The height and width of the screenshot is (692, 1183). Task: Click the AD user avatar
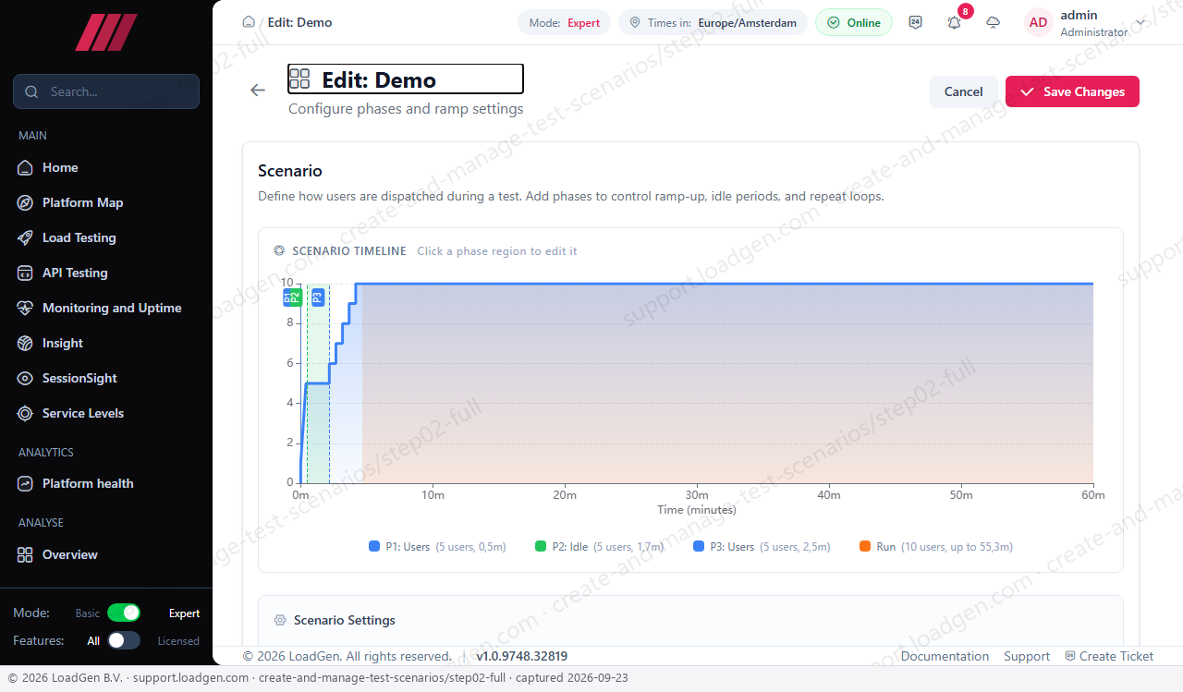1039,22
